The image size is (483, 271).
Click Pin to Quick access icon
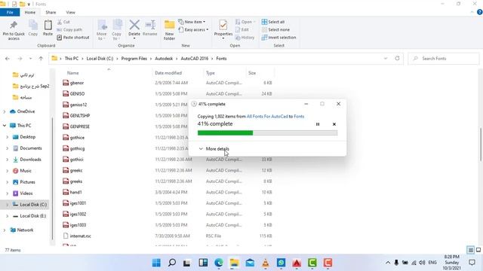(x=14, y=30)
